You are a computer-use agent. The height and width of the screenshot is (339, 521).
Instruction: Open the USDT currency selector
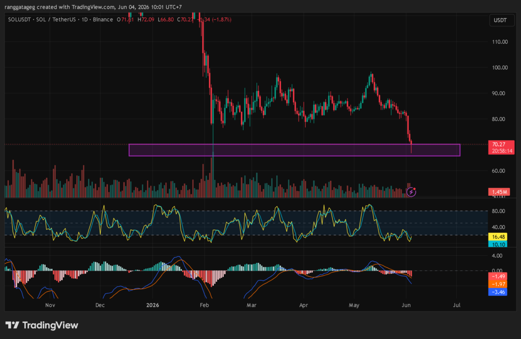(501, 20)
